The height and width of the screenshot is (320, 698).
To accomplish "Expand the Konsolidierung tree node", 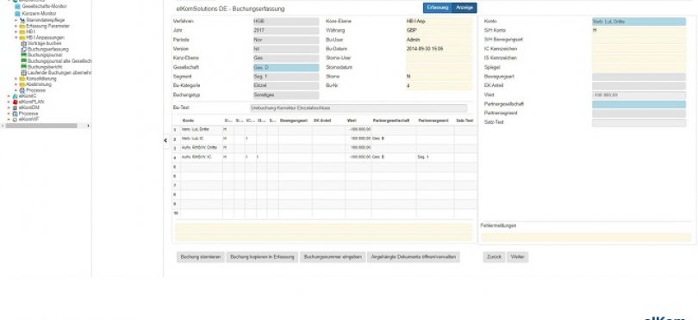I will (16, 78).
